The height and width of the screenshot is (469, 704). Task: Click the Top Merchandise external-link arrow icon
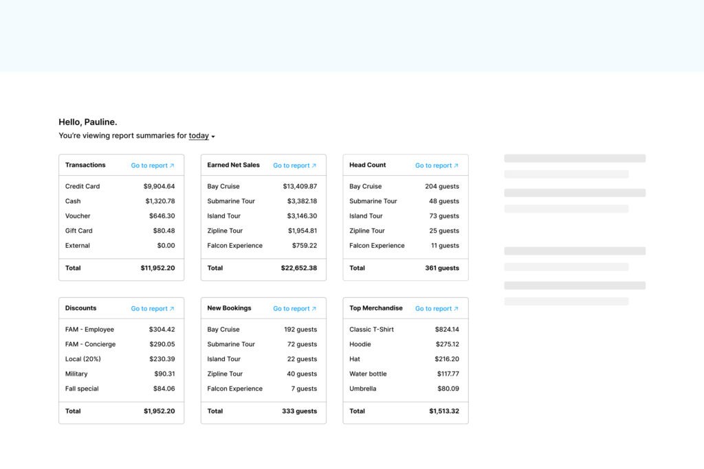[x=457, y=308]
